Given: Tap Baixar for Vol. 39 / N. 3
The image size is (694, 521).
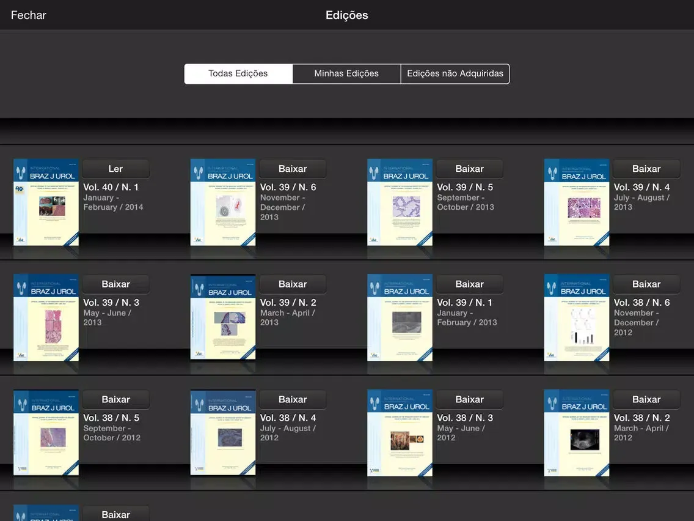Looking at the screenshot, I should (x=116, y=284).
